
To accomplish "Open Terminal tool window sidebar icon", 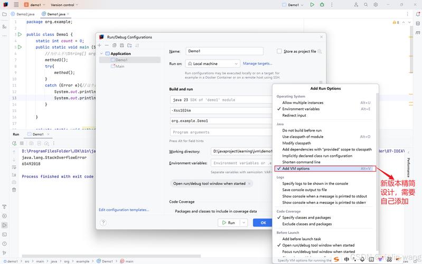I will (x=4, y=234).
